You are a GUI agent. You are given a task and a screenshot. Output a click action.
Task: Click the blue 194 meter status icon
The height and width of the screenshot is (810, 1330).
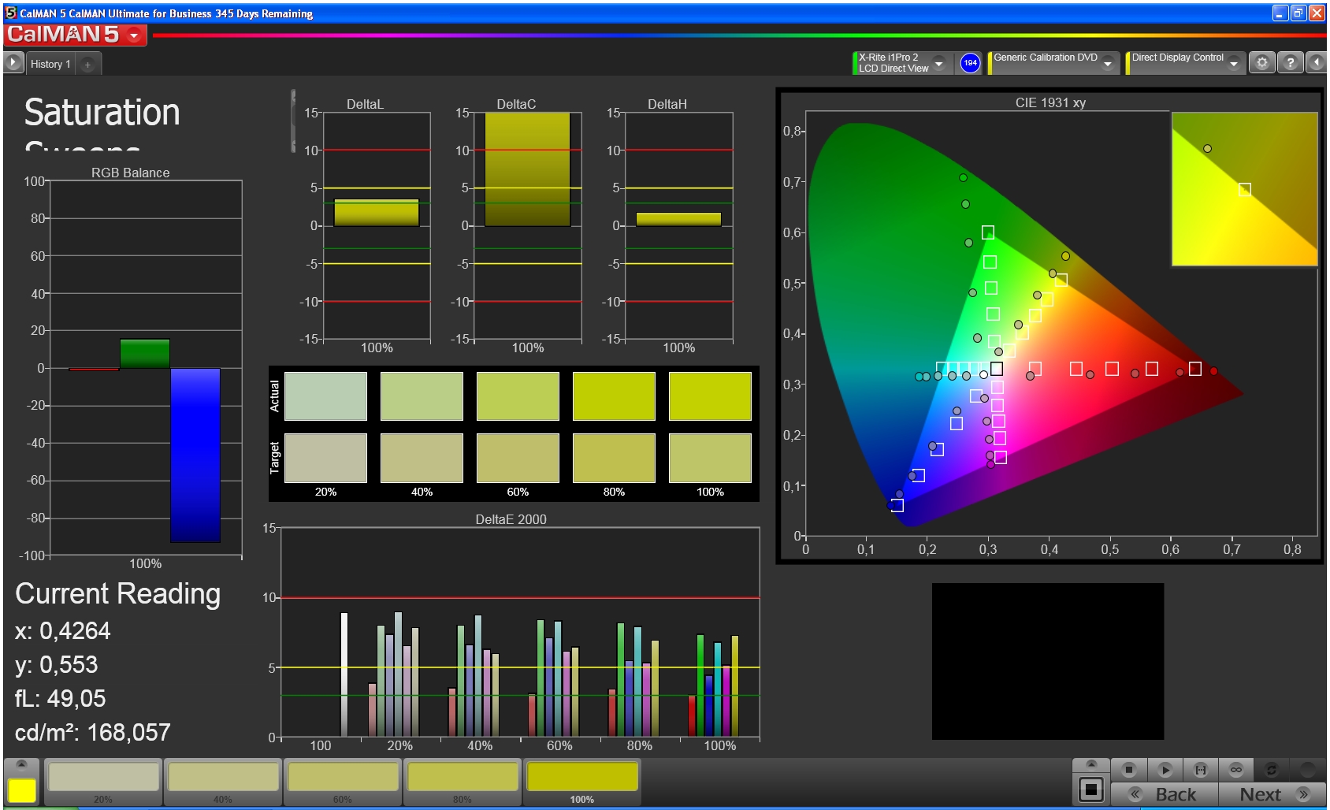(970, 63)
